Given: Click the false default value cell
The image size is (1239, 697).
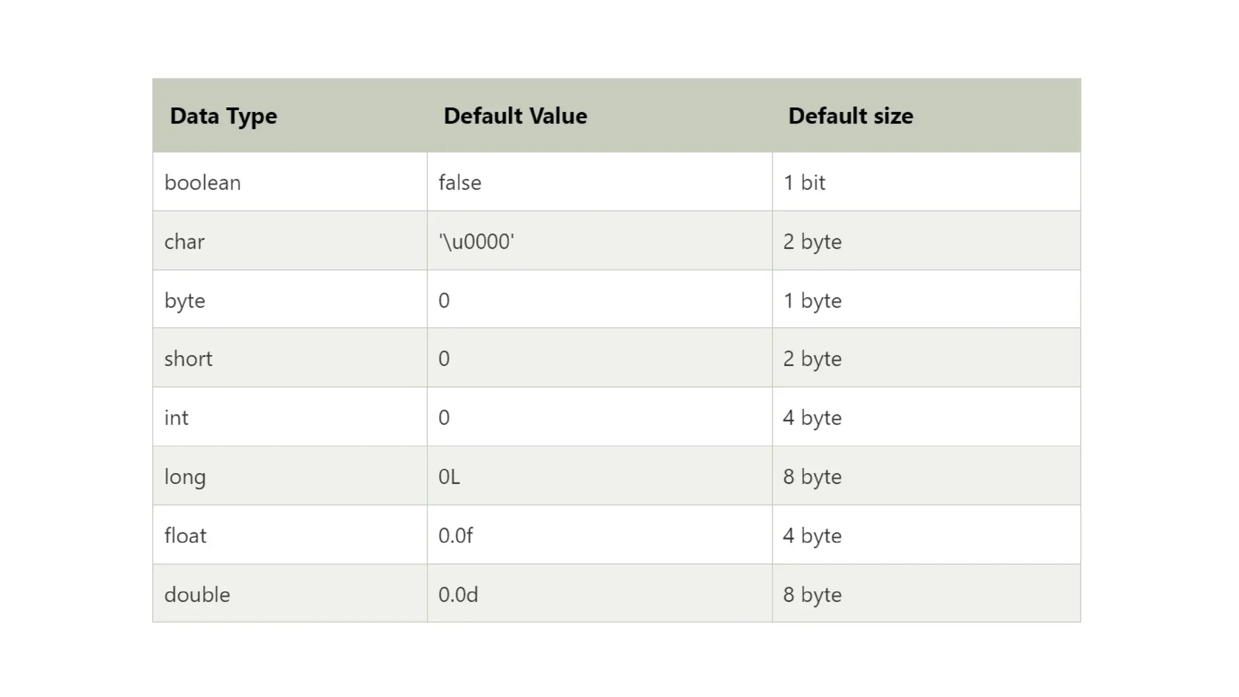Looking at the screenshot, I should 460,182.
